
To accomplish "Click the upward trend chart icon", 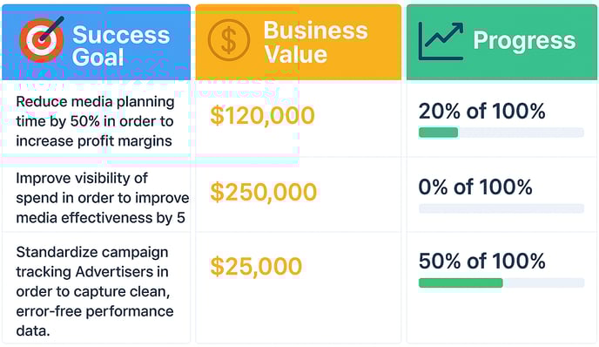I will tap(441, 41).
